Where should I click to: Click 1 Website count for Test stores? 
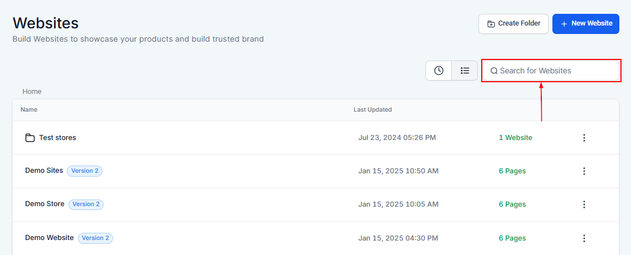point(515,138)
